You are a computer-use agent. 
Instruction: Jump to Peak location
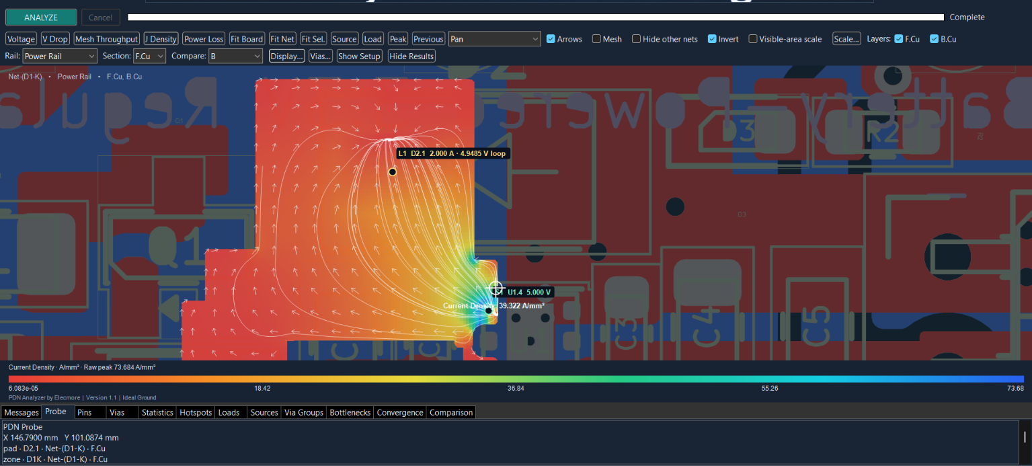tap(398, 39)
